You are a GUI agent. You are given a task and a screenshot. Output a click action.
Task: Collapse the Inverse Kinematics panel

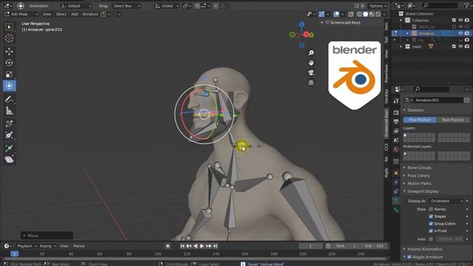pos(424,249)
